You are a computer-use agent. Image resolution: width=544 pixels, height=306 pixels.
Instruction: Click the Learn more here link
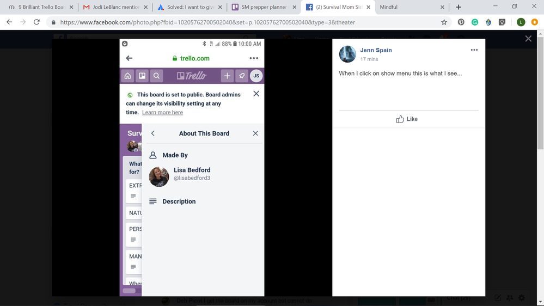[x=162, y=112]
